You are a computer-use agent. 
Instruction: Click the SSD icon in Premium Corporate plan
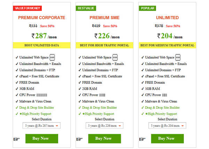pyautogui.click(x=52, y=57)
